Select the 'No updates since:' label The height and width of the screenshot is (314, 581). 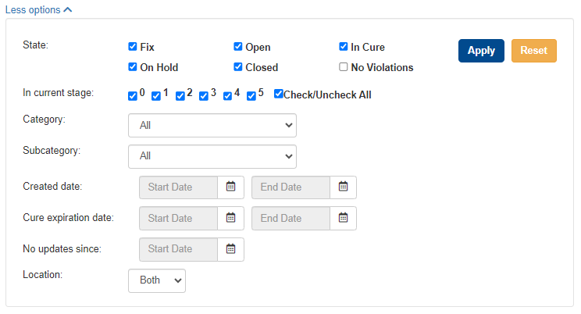click(62, 248)
